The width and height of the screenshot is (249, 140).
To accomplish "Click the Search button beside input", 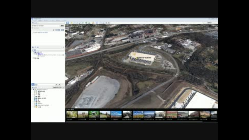I will pyautogui.click(x=62, y=26).
